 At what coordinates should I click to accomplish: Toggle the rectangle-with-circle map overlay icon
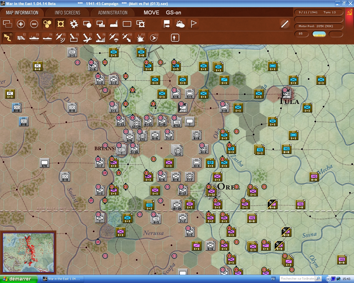(x=87, y=24)
